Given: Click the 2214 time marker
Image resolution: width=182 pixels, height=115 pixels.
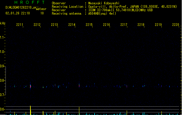Looking at the screenshot, I should pos(72,25).
